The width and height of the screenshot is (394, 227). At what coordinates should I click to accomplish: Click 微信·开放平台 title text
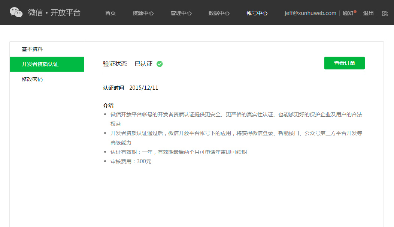click(x=54, y=12)
